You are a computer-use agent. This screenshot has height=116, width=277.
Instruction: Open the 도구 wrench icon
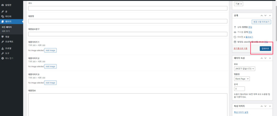[2, 53]
